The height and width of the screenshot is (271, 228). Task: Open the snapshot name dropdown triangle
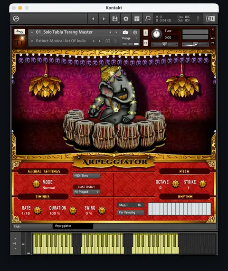pyautogui.click(x=32, y=41)
